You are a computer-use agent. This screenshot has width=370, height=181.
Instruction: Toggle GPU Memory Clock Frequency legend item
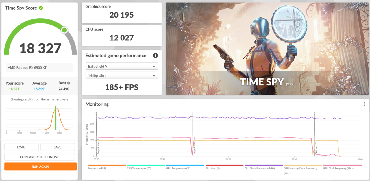click(x=303, y=168)
